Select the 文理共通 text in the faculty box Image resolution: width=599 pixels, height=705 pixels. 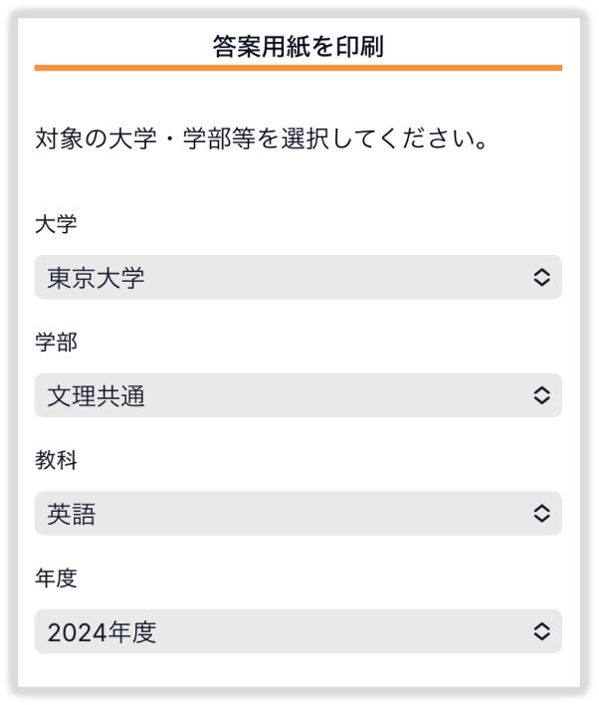tap(96, 396)
